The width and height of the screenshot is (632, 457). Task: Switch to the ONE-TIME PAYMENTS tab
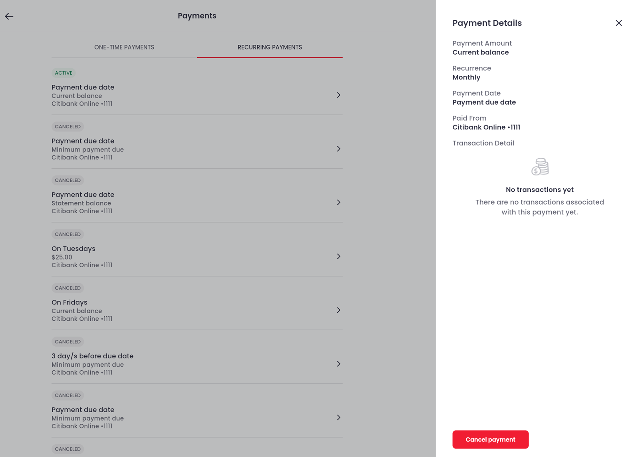(x=124, y=47)
